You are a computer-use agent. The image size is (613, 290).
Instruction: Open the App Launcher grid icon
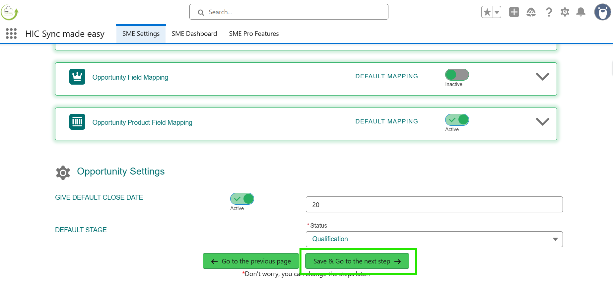(x=11, y=34)
